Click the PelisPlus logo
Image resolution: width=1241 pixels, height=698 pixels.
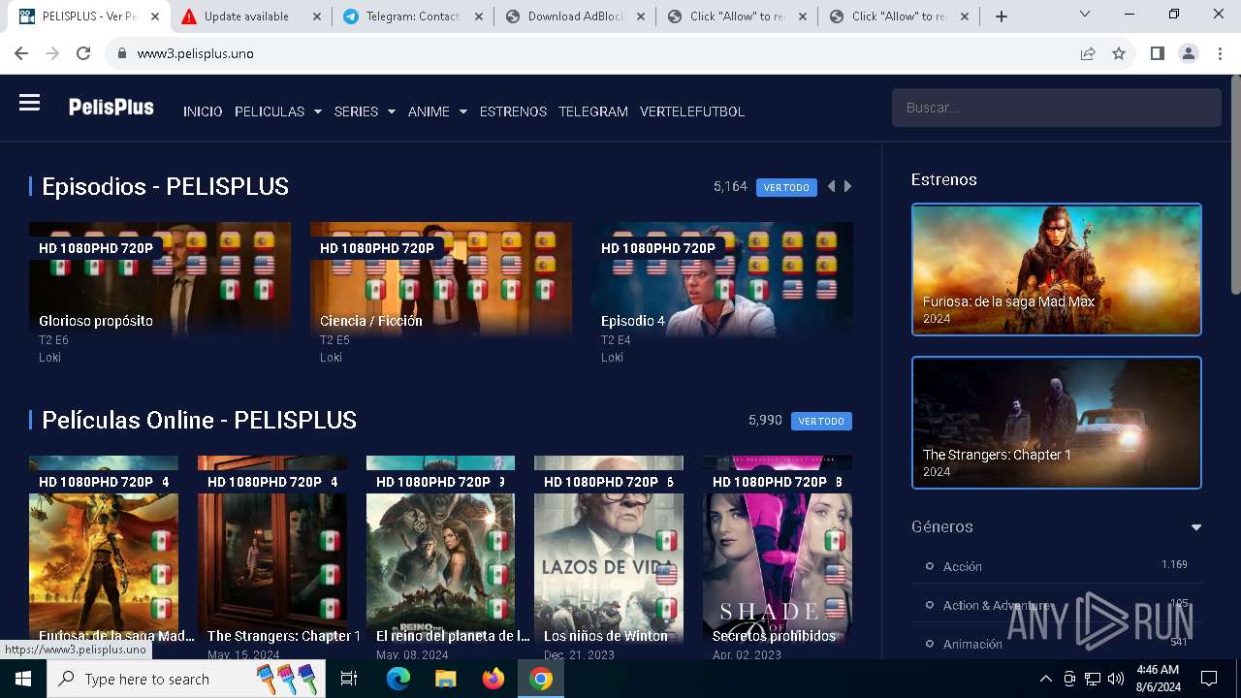pos(111,108)
